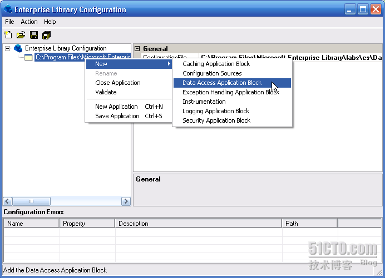Screen dimensions: 385x278
Task: Sort errors by Description column header
Action: tap(199, 224)
